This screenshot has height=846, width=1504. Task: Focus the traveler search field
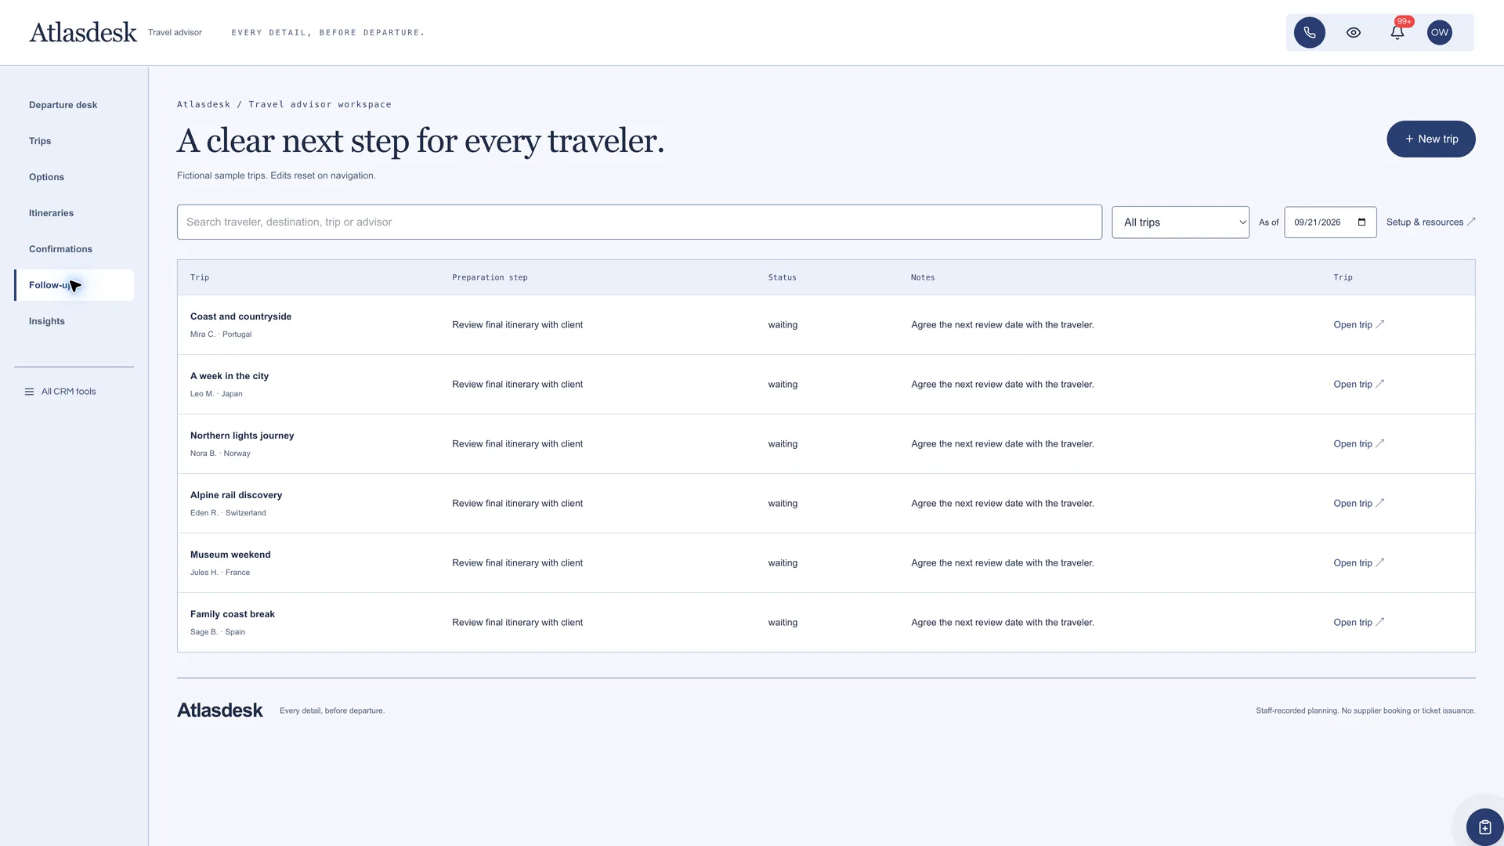(x=639, y=222)
